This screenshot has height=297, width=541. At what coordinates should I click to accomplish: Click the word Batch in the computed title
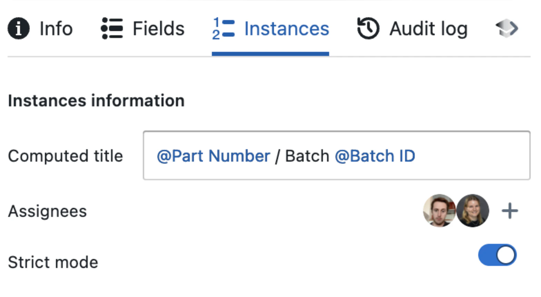point(307,156)
